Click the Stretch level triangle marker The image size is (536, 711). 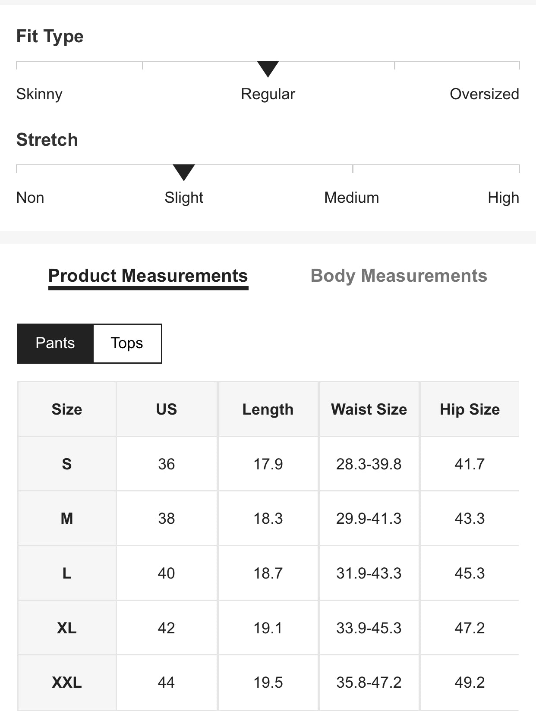tap(184, 172)
